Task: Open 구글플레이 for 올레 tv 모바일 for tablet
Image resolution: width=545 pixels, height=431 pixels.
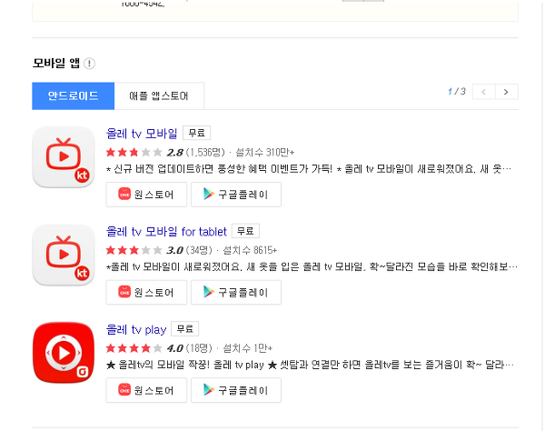Action: coord(236,293)
